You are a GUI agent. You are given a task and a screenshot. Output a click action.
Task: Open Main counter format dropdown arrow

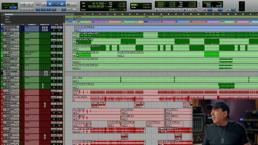tap(106, 3)
